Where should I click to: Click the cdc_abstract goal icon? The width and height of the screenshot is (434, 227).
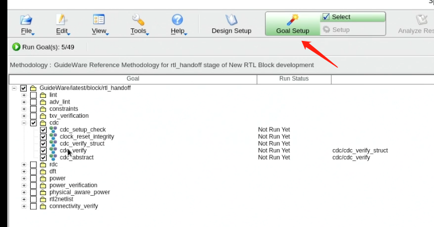53,157
